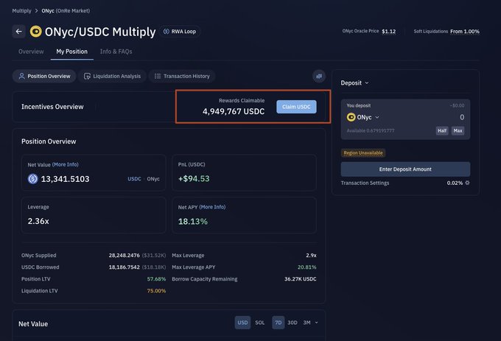
Task: Open More Info link next to Net Value
Action: pyautogui.click(x=65, y=164)
